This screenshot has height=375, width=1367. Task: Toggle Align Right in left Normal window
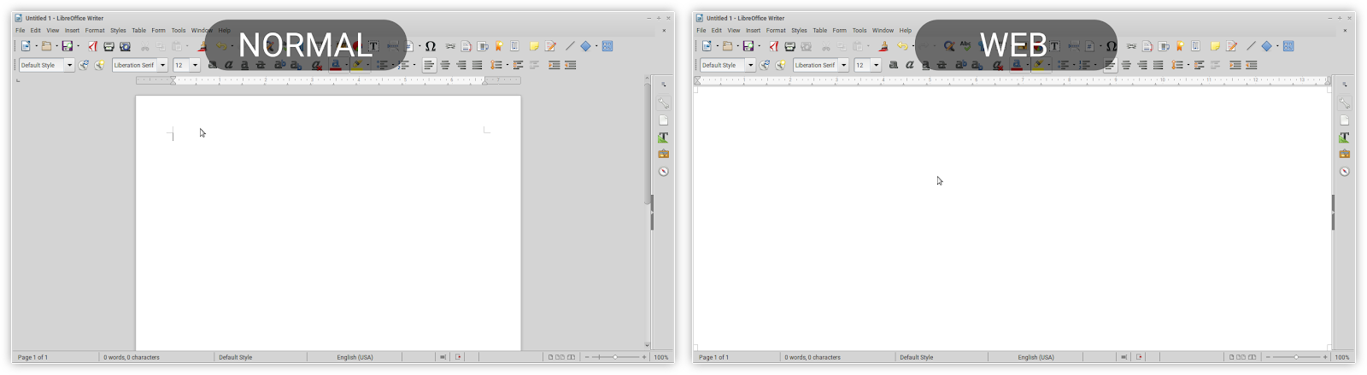coord(461,65)
